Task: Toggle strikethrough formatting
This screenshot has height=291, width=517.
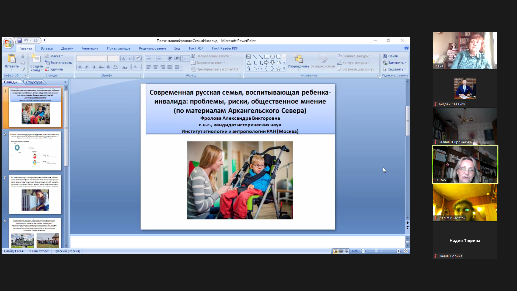Action: click(101, 67)
